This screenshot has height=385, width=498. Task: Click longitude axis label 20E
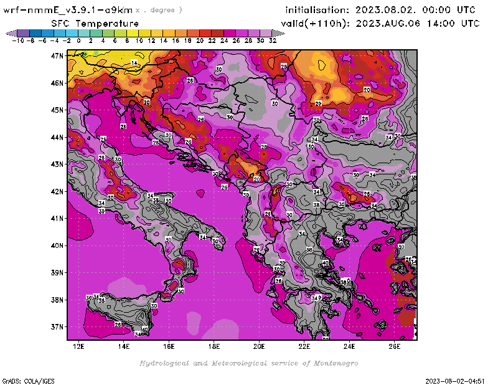pos(259,346)
